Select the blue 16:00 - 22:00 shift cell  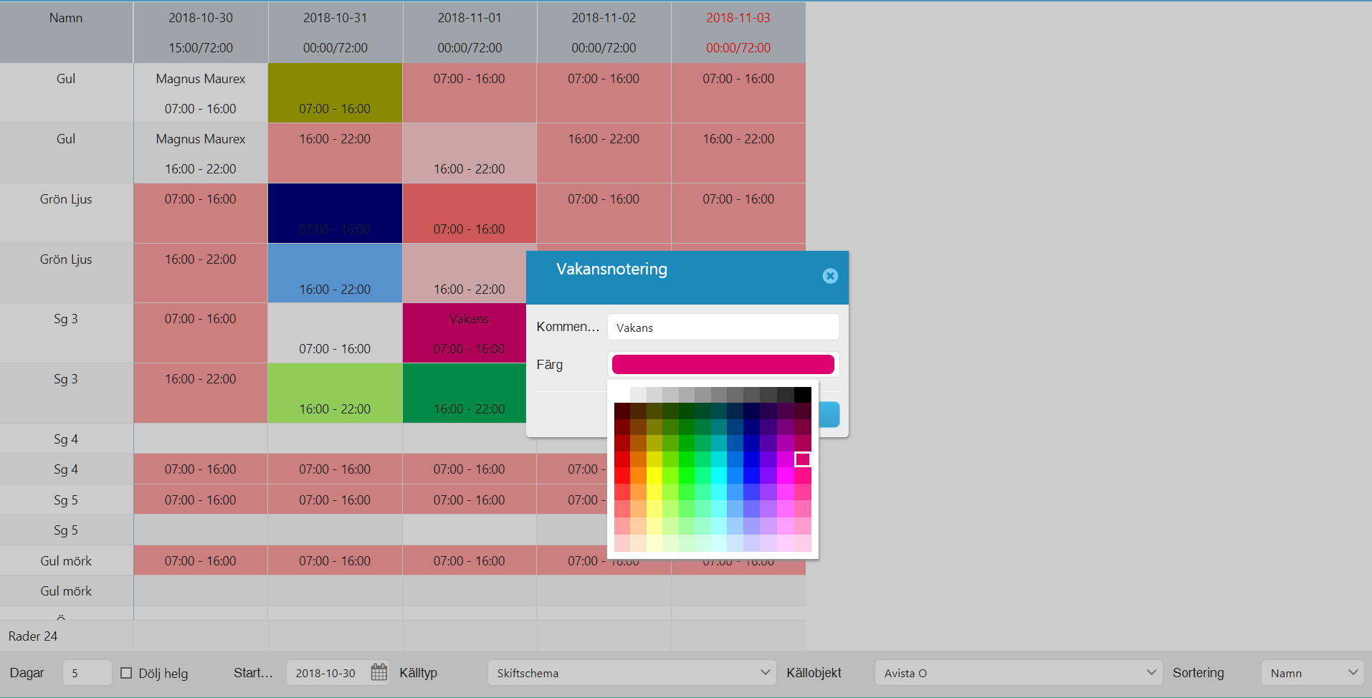click(335, 273)
